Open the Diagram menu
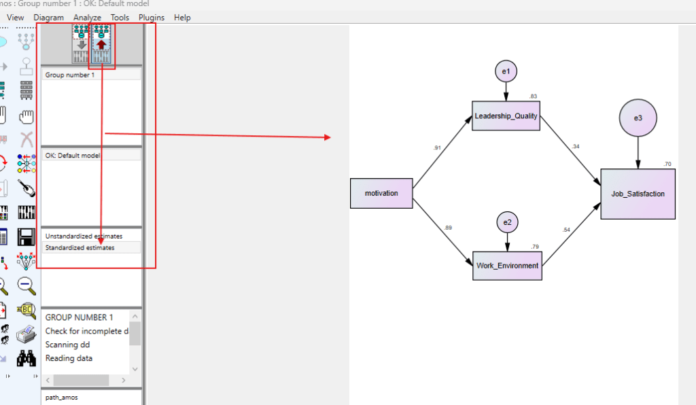 [x=48, y=17]
